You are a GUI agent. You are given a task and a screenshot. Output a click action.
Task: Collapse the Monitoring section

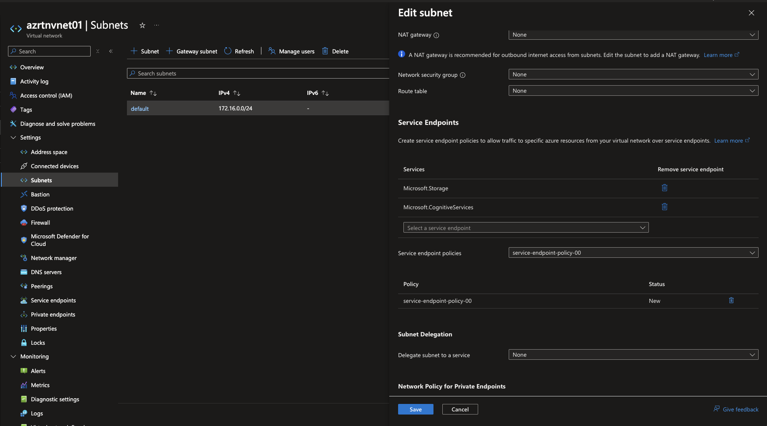[x=13, y=356]
